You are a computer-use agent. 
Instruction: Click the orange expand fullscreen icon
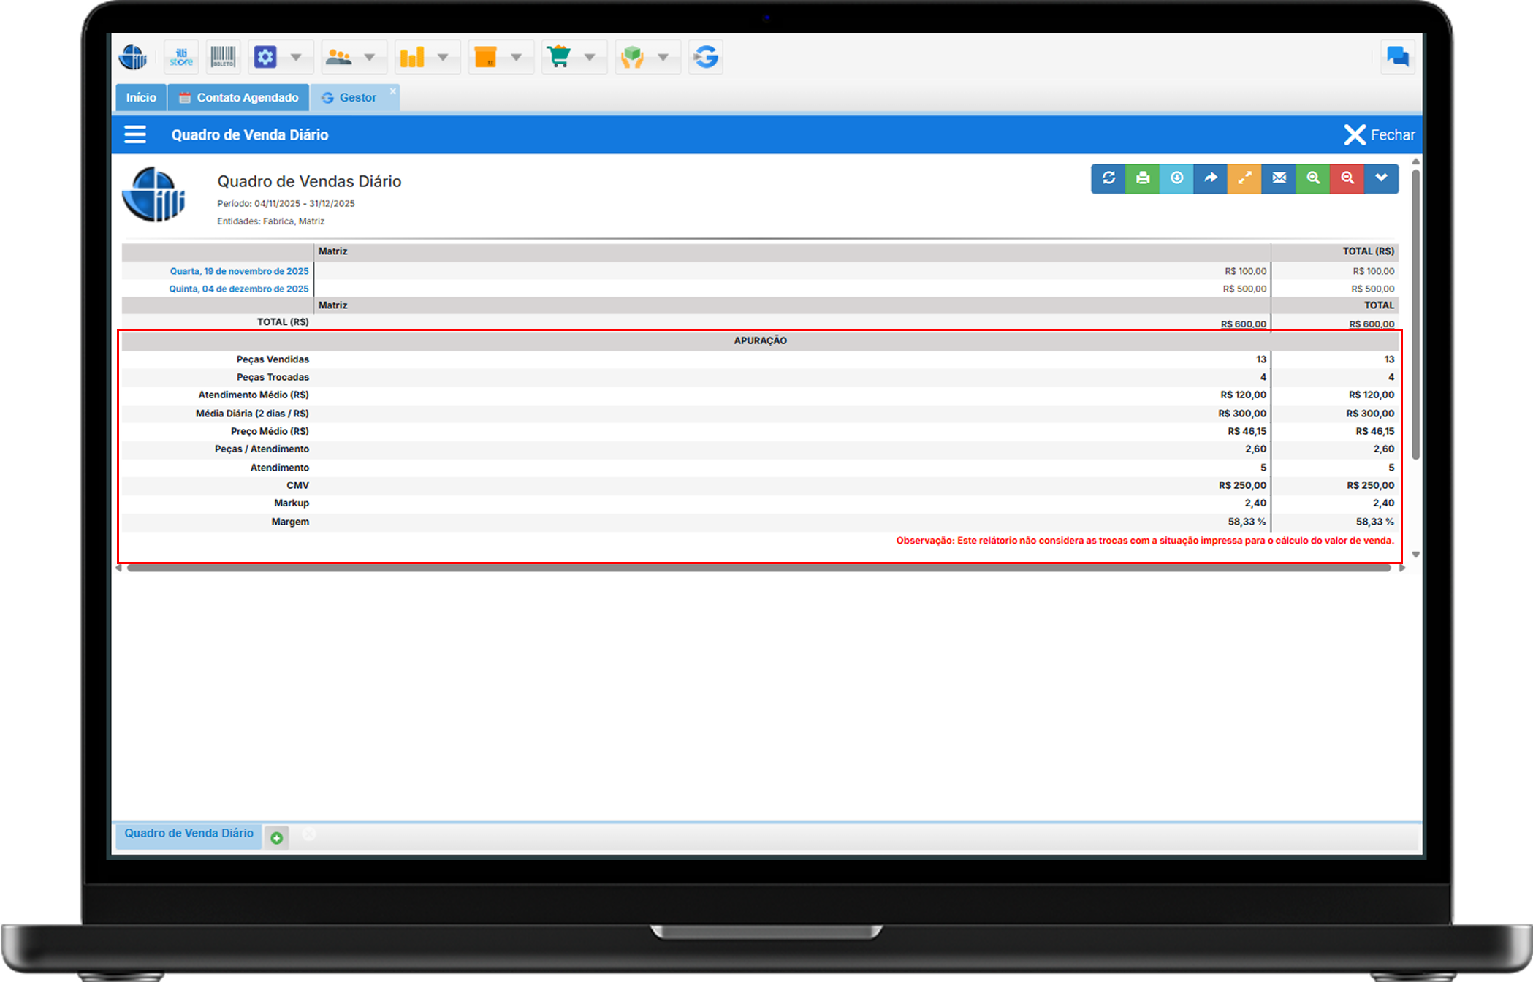1244,178
